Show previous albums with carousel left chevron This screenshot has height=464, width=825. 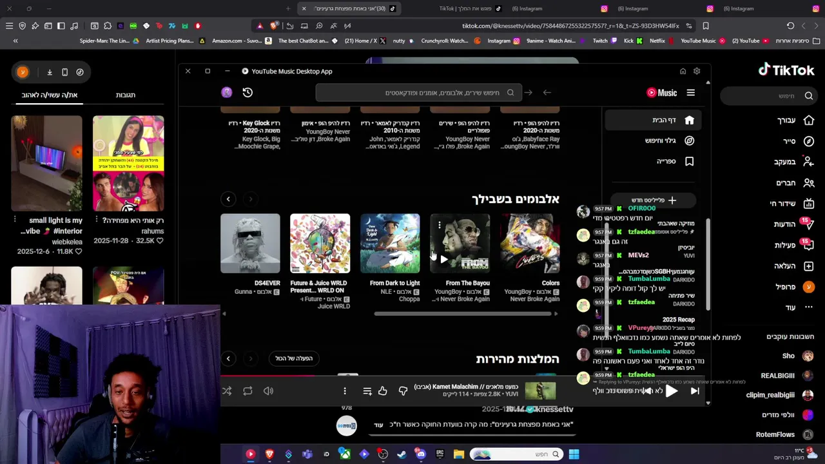(x=228, y=199)
